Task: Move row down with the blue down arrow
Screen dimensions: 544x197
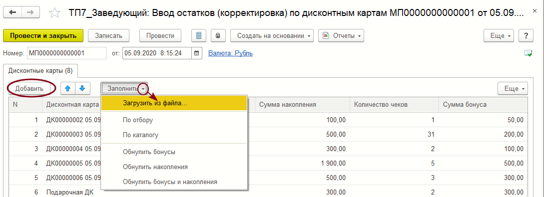Action: [x=82, y=89]
